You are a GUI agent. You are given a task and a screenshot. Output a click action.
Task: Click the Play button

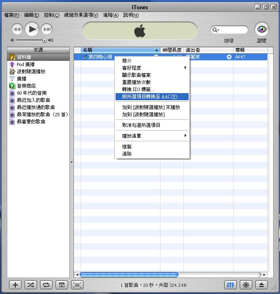32,29
